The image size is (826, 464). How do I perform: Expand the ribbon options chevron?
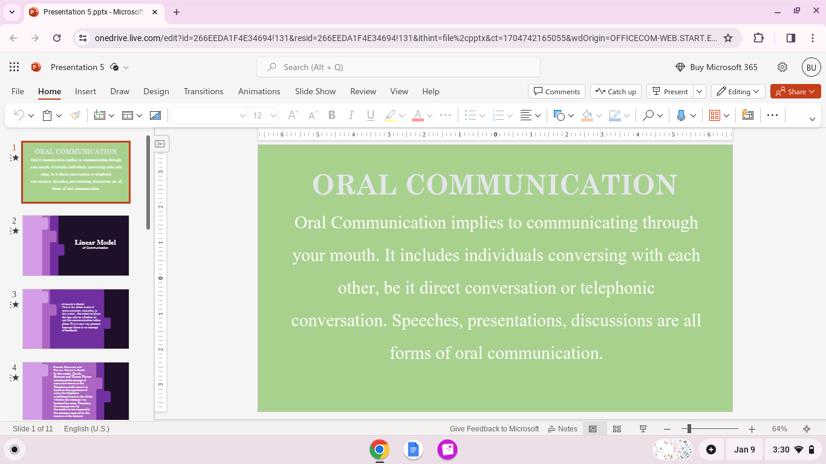click(x=812, y=118)
